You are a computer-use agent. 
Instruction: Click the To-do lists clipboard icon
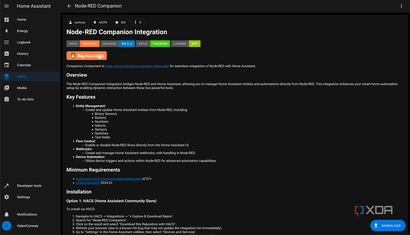[7, 99]
